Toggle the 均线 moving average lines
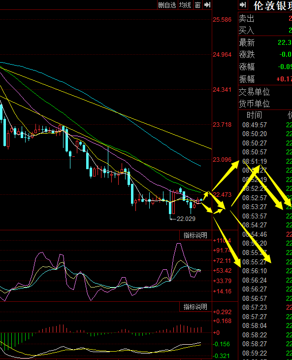Viewport: 292px width, 360px height. [185, 5]
